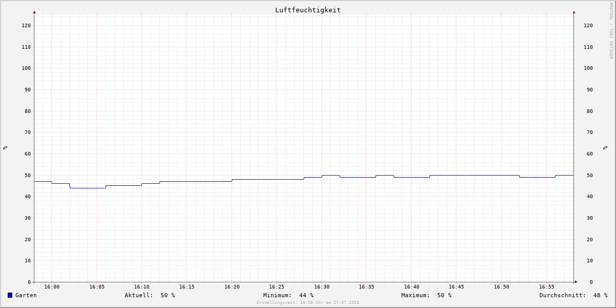Click the 16:30 time axis label

click(322, 287)
